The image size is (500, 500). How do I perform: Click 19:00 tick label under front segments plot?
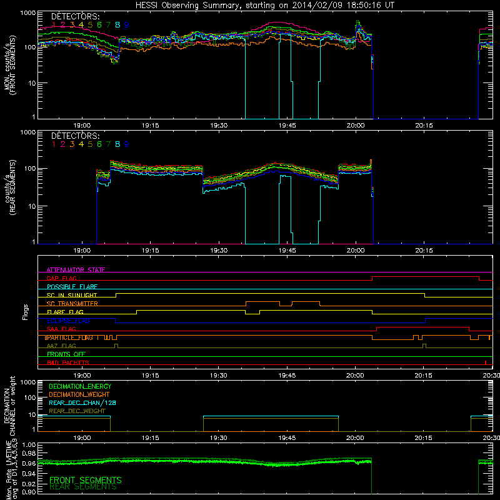82,126
